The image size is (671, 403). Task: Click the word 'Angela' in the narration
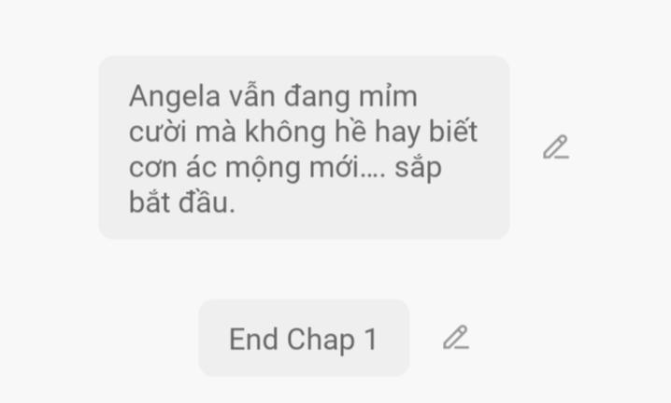coord(175,97)
